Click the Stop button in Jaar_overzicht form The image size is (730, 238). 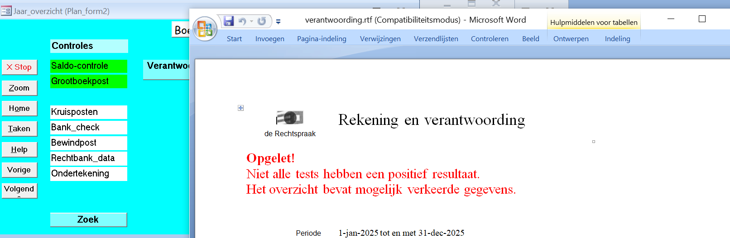[x=19, y=67]
